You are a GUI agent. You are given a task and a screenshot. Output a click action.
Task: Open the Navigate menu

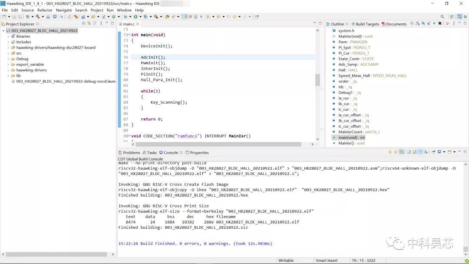pyautogui.click(x=64, y=10)
